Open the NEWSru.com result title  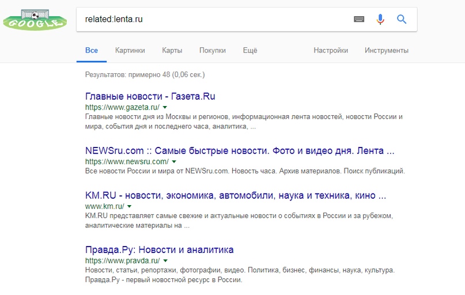[239, 150]
